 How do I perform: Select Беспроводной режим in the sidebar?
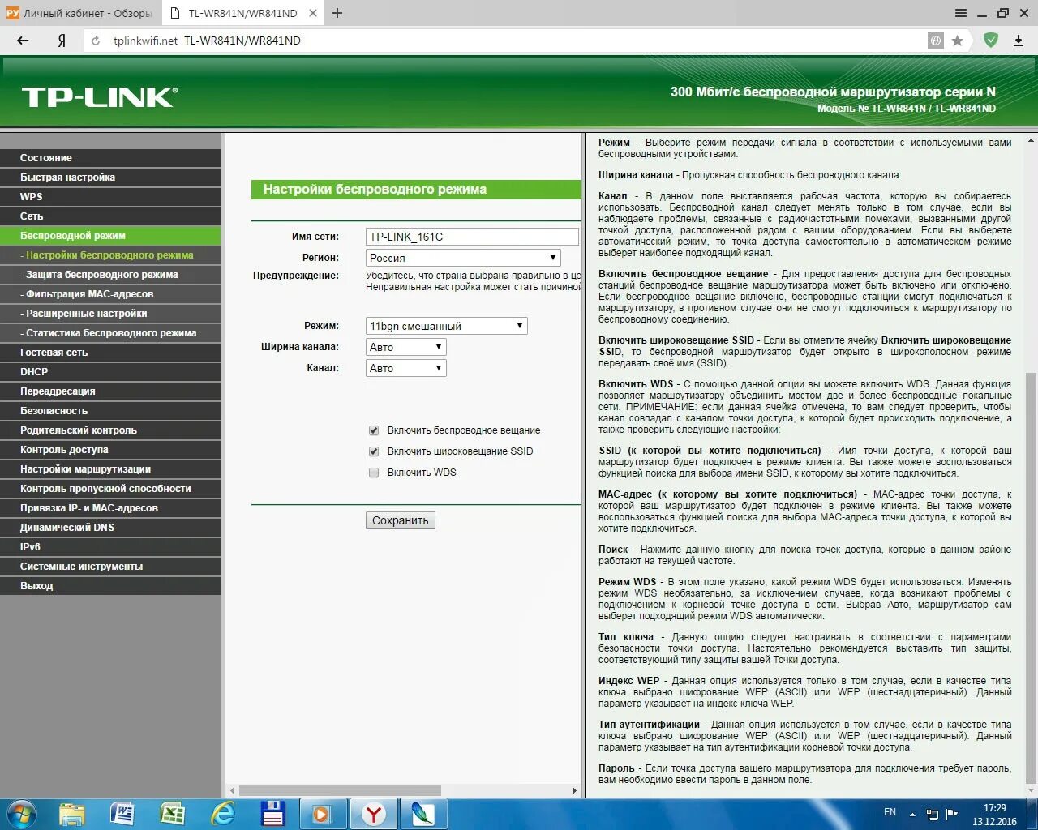pyautogui.click(x=110, y=236)
